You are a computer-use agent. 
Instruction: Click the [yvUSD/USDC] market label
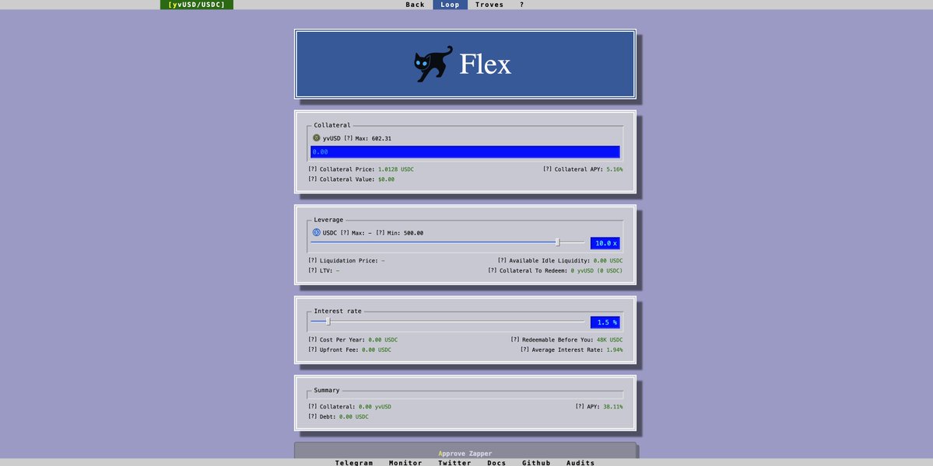(x=196, y=5)
